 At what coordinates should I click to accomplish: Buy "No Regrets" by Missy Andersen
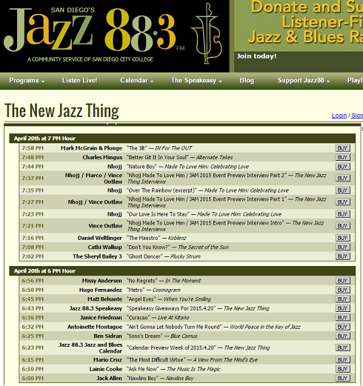pyautogui.click(x=342, y=281)
